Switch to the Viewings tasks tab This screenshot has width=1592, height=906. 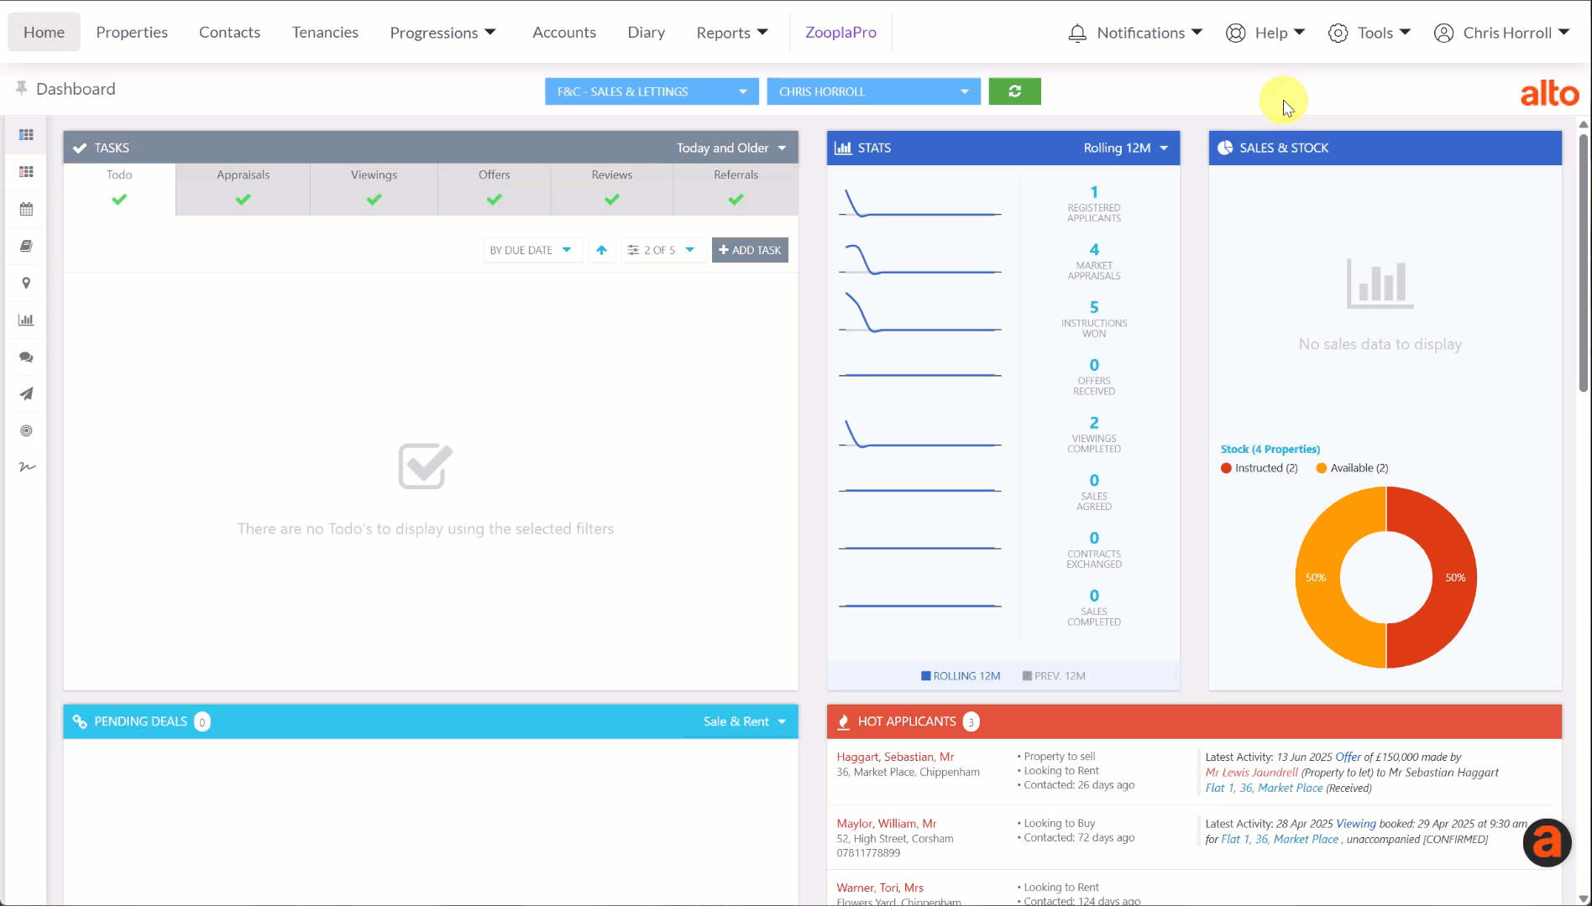click(x=374, y=187)
